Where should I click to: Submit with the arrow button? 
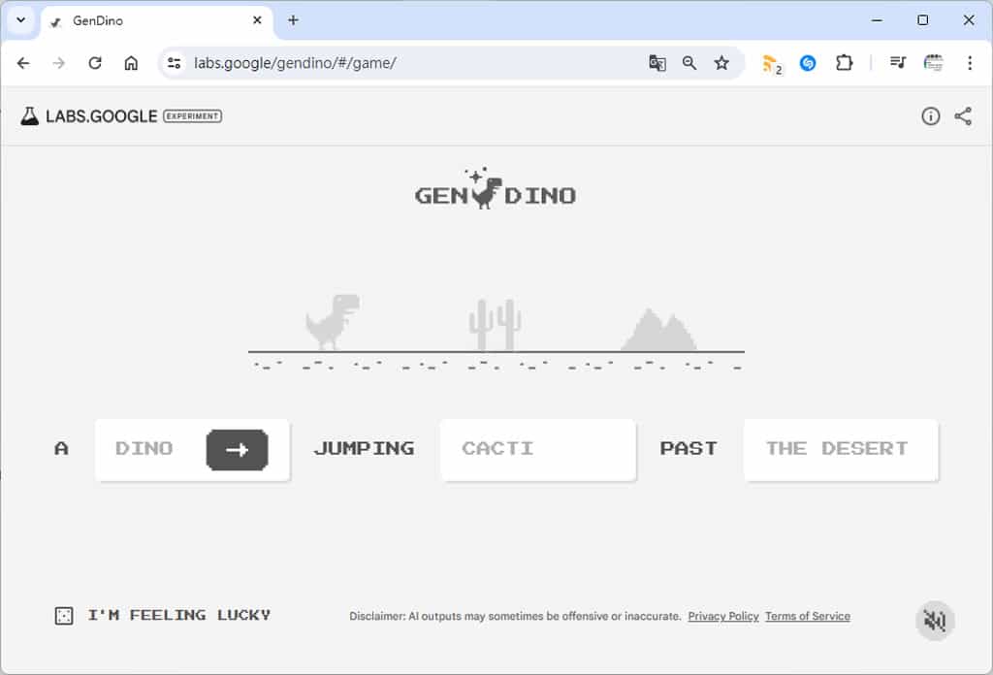coord(237,450)
